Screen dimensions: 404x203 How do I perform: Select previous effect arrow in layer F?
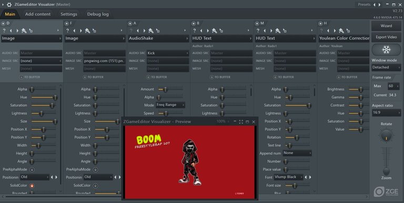coord(74,31)
